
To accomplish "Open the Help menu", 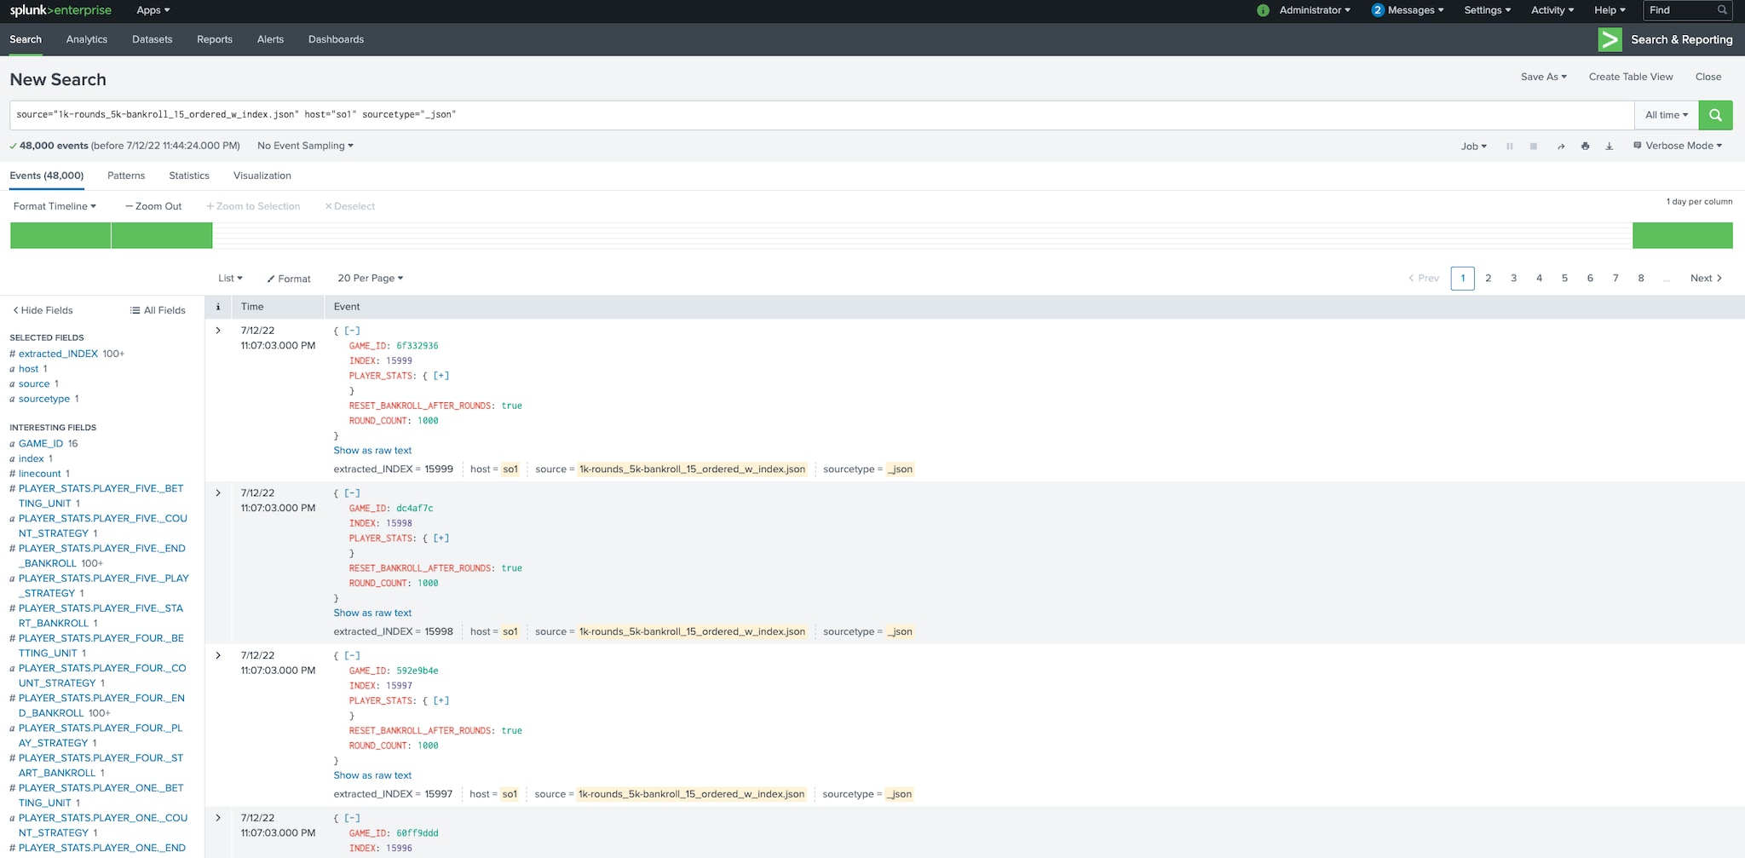I will (1610, 10).
